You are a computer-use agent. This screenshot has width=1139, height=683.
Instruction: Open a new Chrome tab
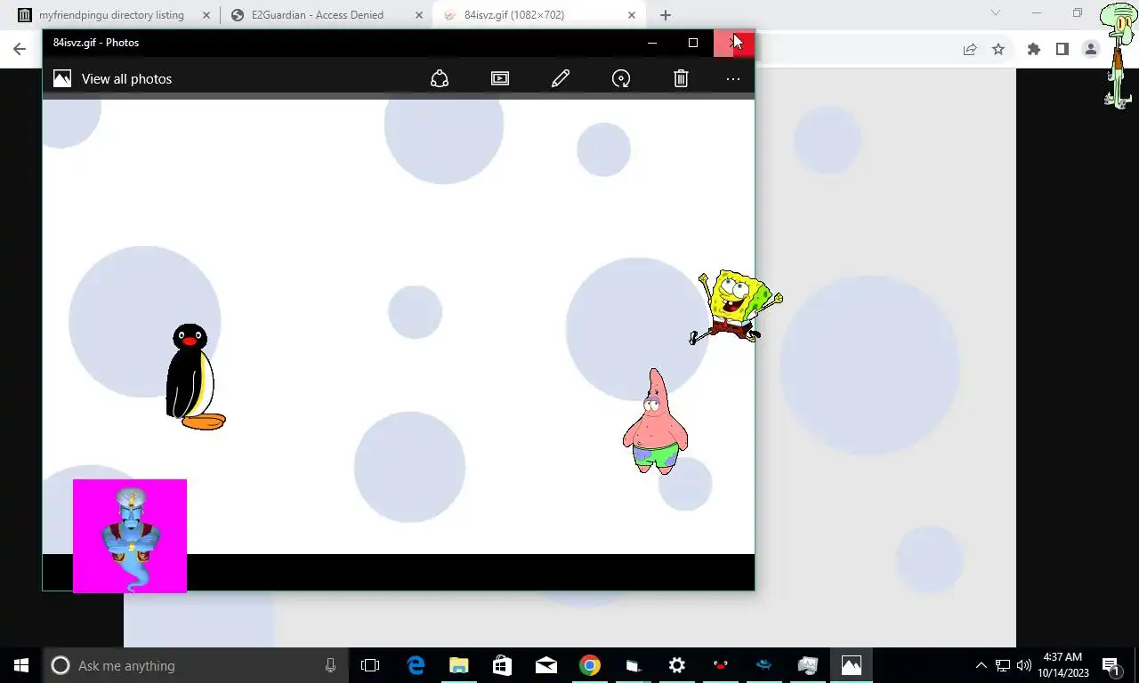(x=666, y=15)
